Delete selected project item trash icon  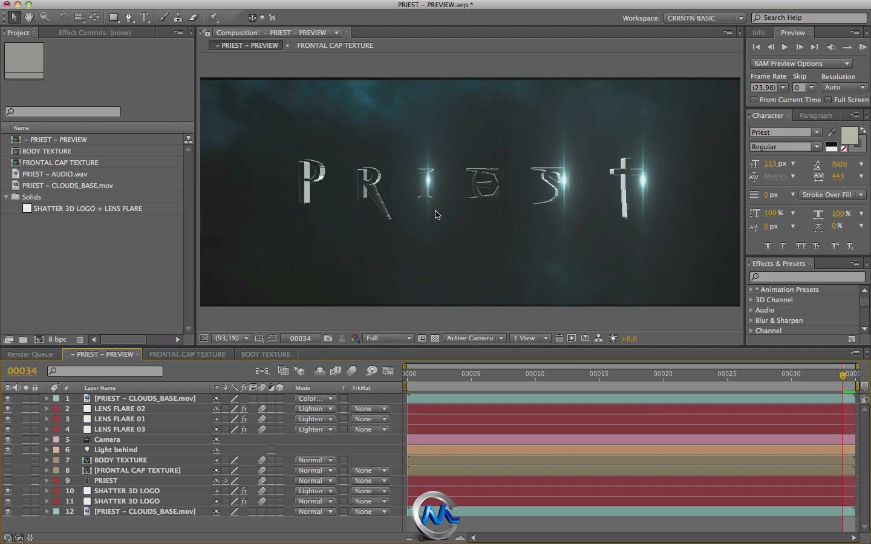point(80,340)
